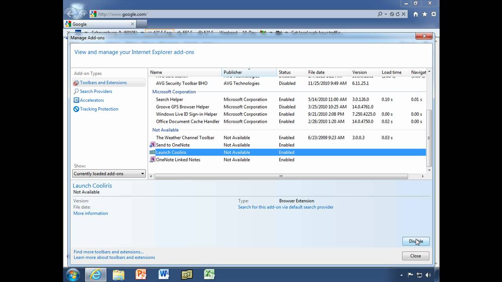Viewport: 502px width, 282px height.
Task: Click scroll-up arrow of add-on list
Action: click(429, 72)
